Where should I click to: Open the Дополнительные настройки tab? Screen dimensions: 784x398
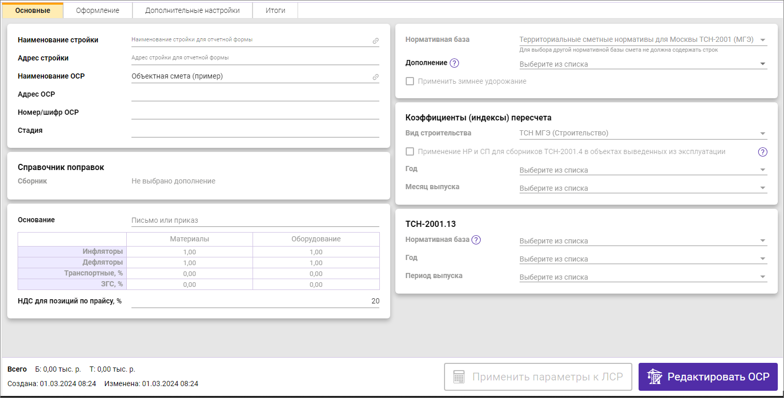pyautogui.click(x=192, y=10)
